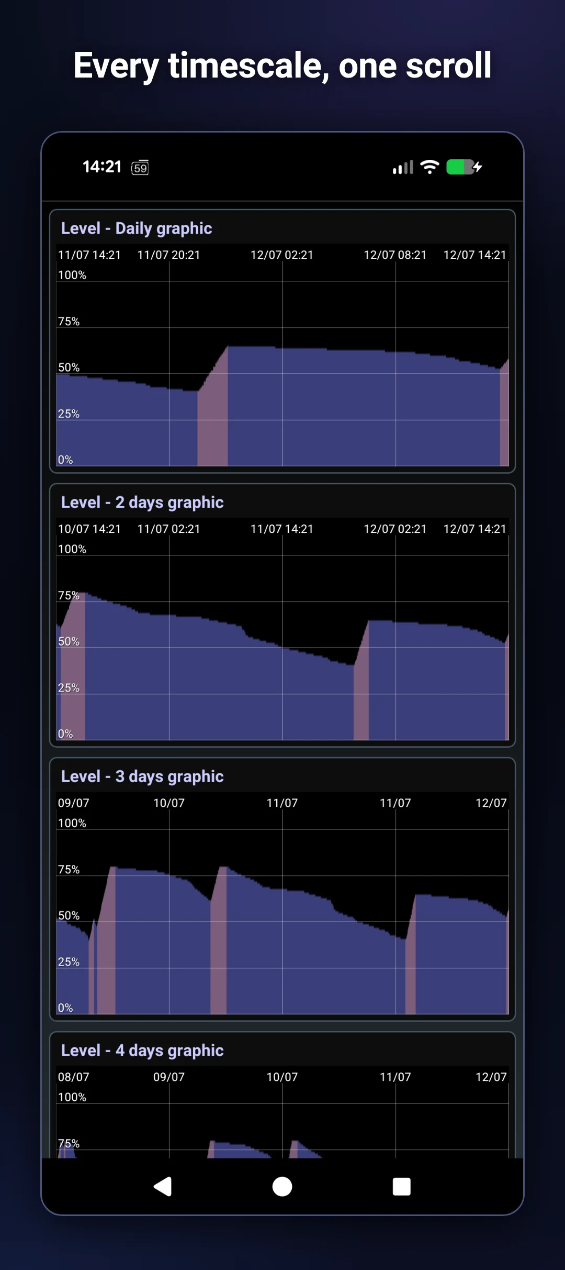Viewport: 565px width, 1270px height.
Task: Tap the 59 notification badge icon
Action: tap(140, 168)
